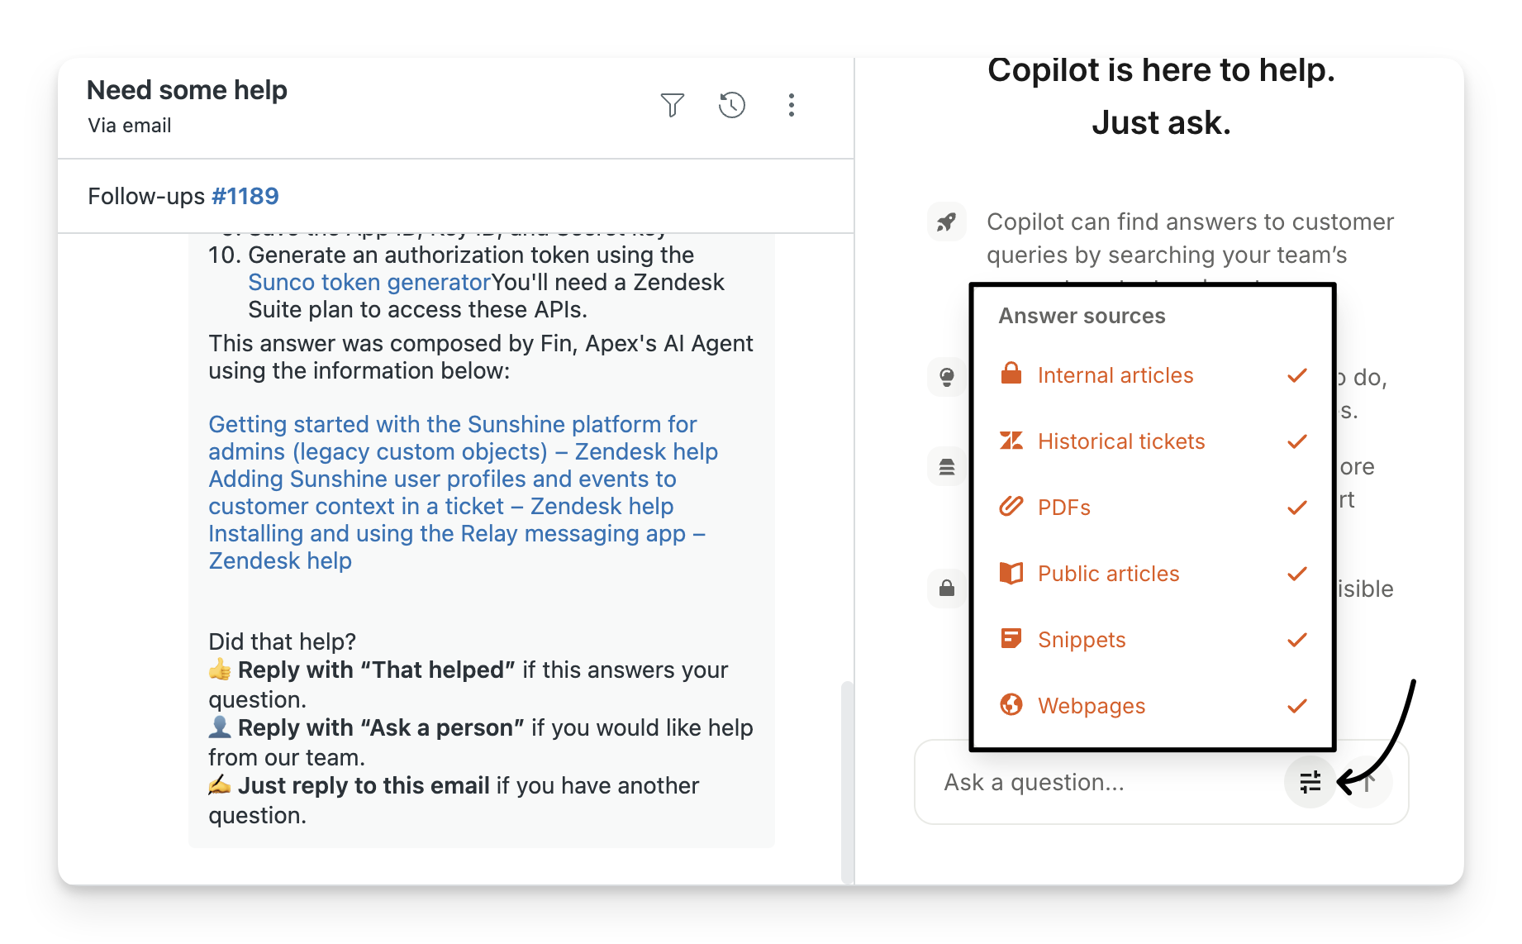Click the filter funnel icon in the conversation header

click(x=672, y=105)
